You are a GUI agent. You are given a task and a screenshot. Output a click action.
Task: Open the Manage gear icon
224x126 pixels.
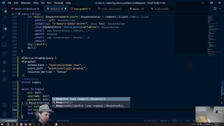[5, 114]
